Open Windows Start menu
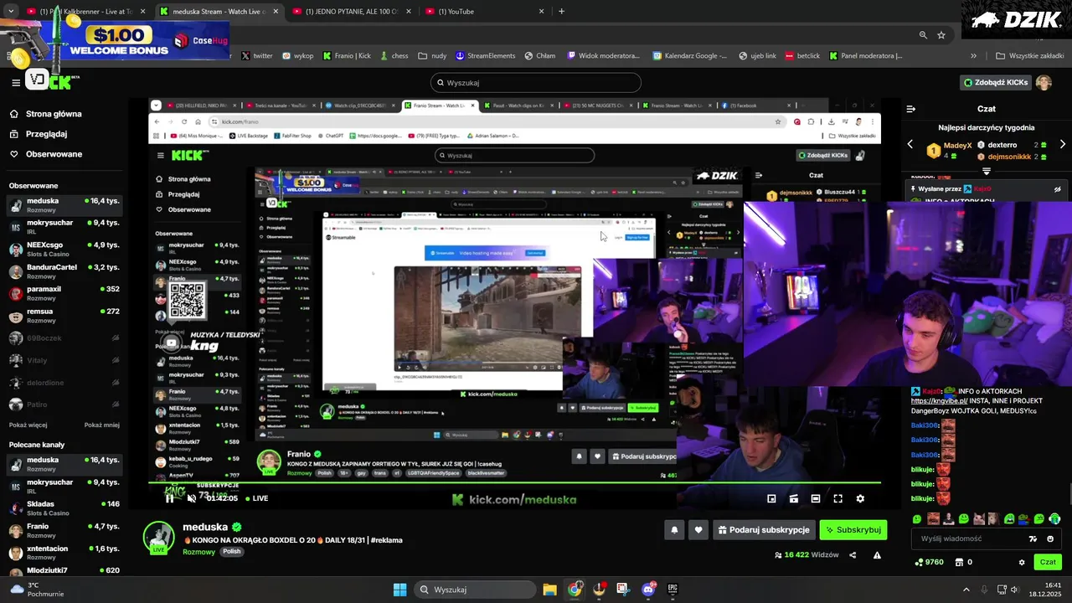 tap(399, 590)
